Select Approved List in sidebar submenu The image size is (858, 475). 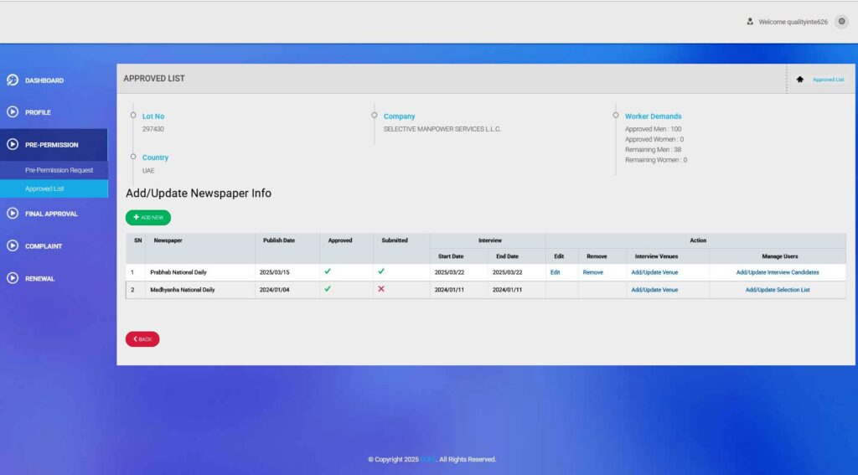pyautogui.click(x=44, y=188)
